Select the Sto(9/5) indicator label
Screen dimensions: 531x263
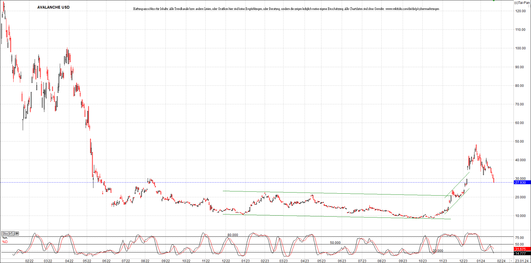pos(8,234)
